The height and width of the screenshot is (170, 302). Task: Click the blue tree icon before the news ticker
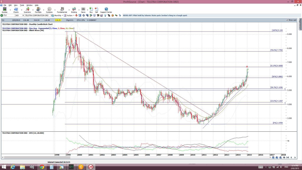coord(120,15)
